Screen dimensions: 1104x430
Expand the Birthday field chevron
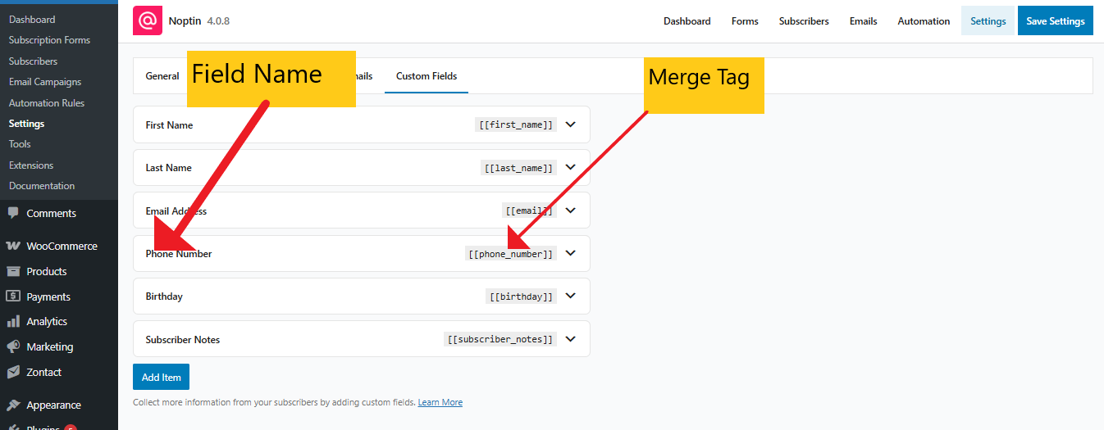(571, 296)
